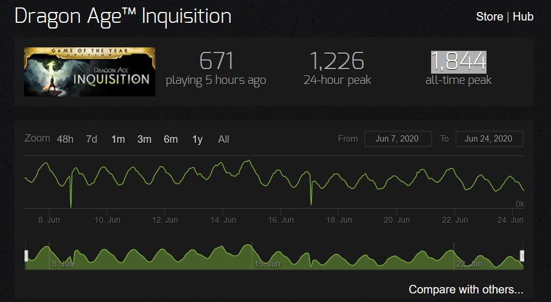
Task: Set chart zoom to 48h
Action: pos(65,139)
